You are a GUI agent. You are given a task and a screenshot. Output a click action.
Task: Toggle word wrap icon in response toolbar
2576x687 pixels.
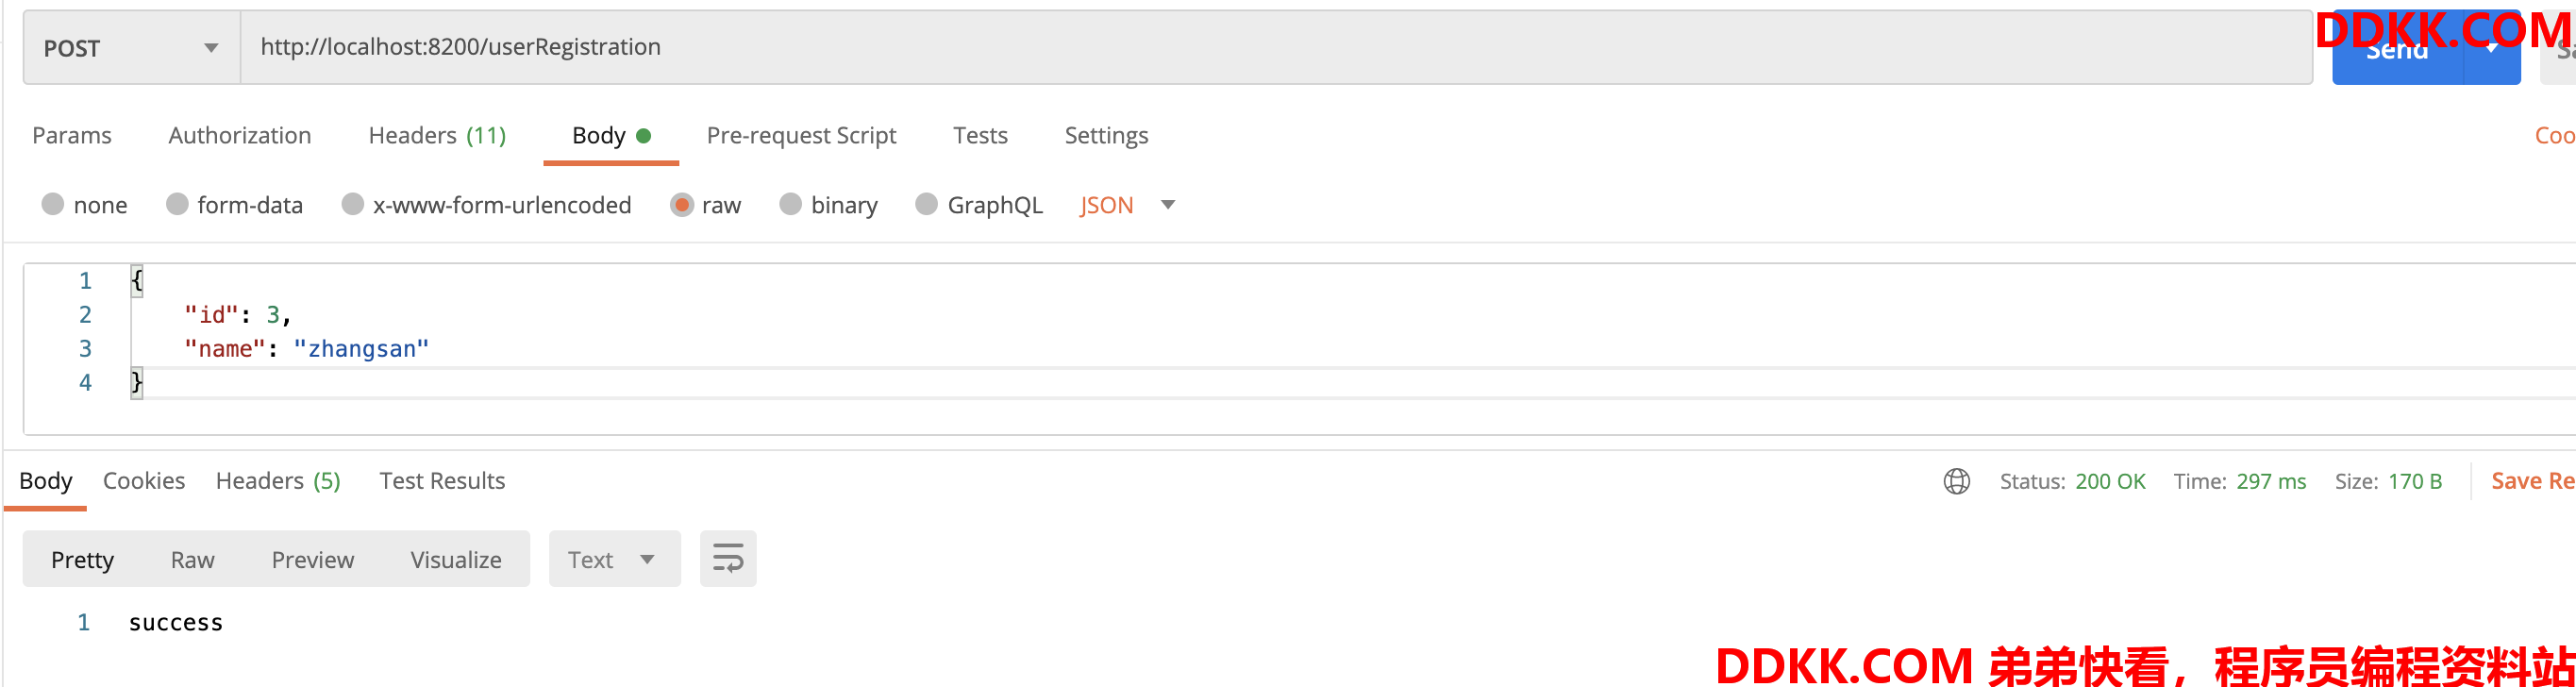coord(728,559)
